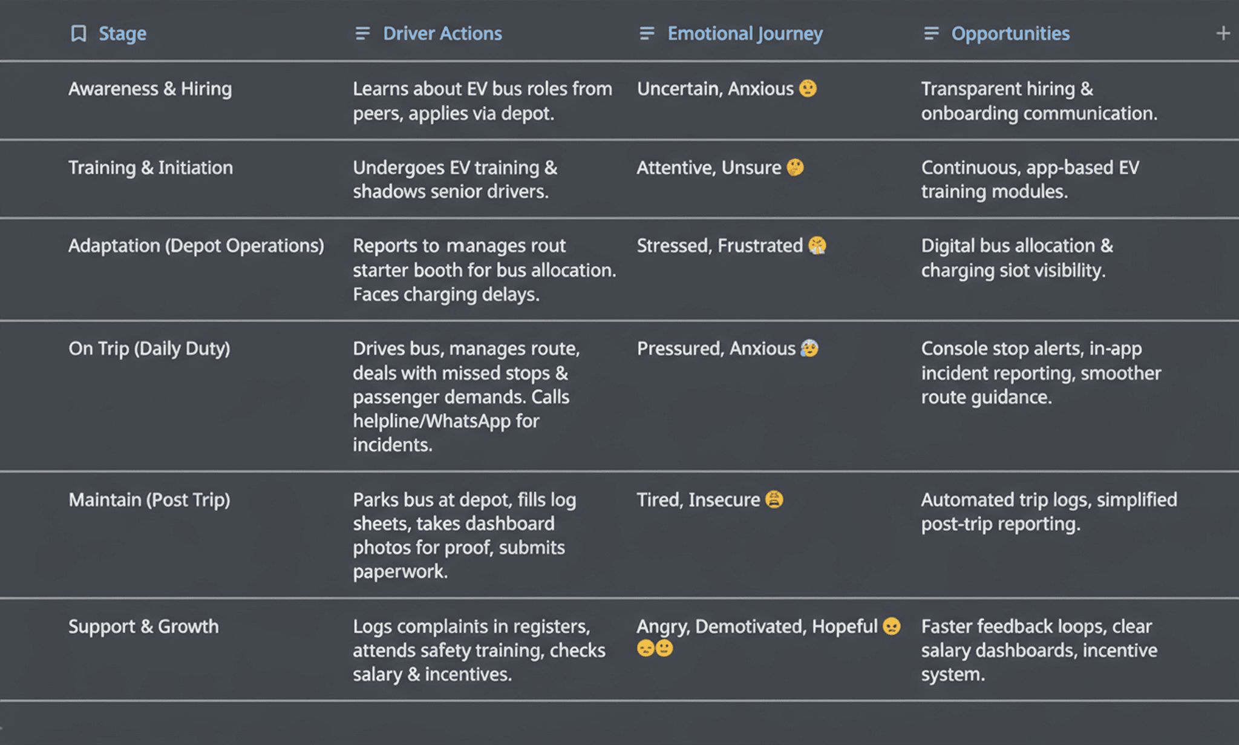Open the Opportunities column header menu
The image size is (1239, 745).
pyautogui.click(x=1010, y=33)
